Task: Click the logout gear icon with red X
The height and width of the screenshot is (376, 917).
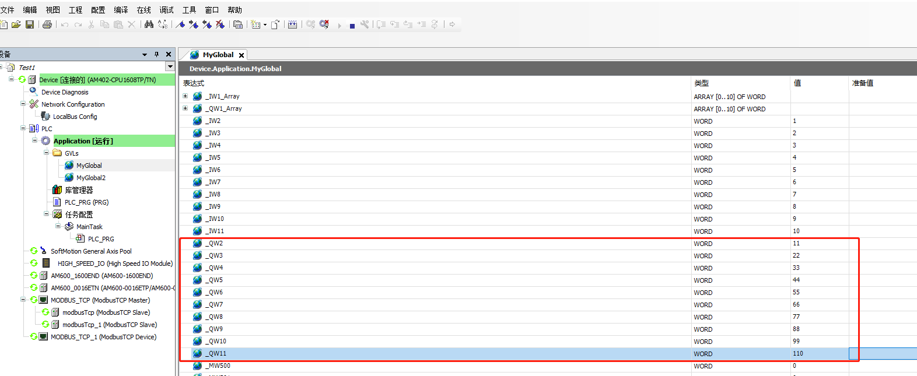Action: [x=324, y=24]
